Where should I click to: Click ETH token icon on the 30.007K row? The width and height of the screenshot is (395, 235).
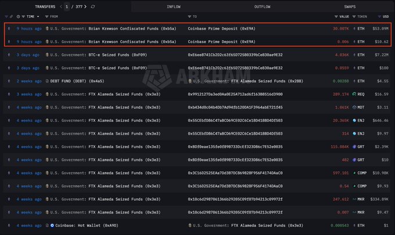click(354, 28)
